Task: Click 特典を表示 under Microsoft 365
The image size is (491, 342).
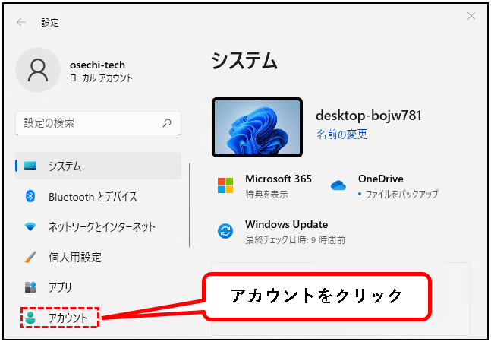Action: (266, 194)
